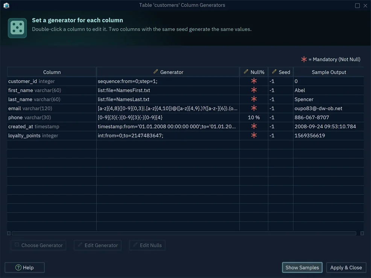
Task: Click the Choose Generator button
Action: (x=38, y=245)
